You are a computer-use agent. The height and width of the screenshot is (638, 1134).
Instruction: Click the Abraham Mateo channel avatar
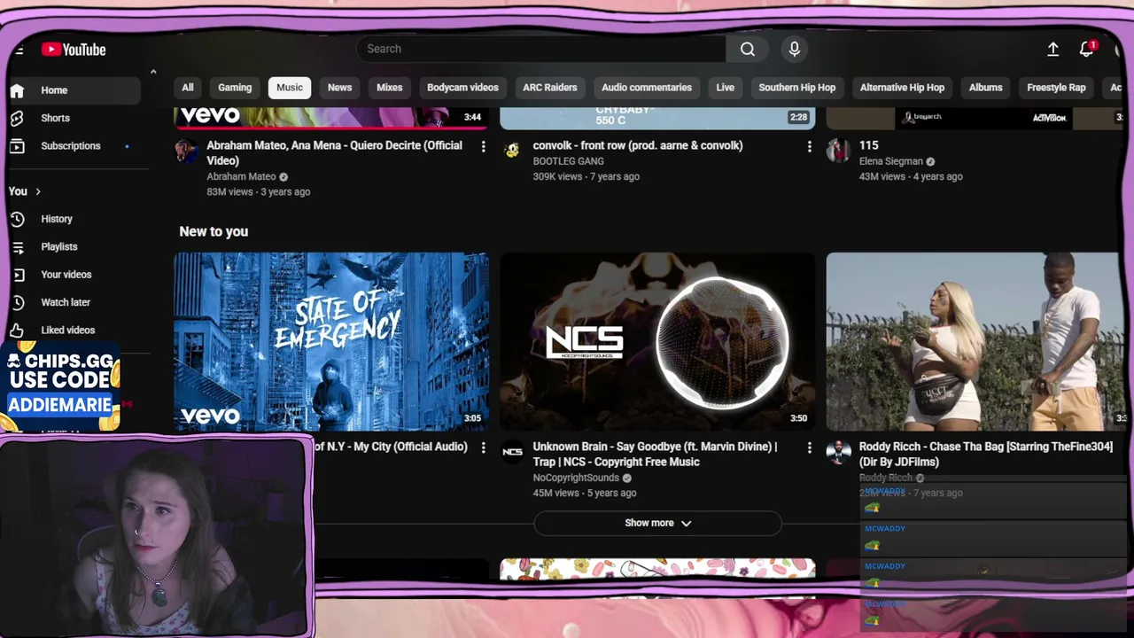(186, 151)
